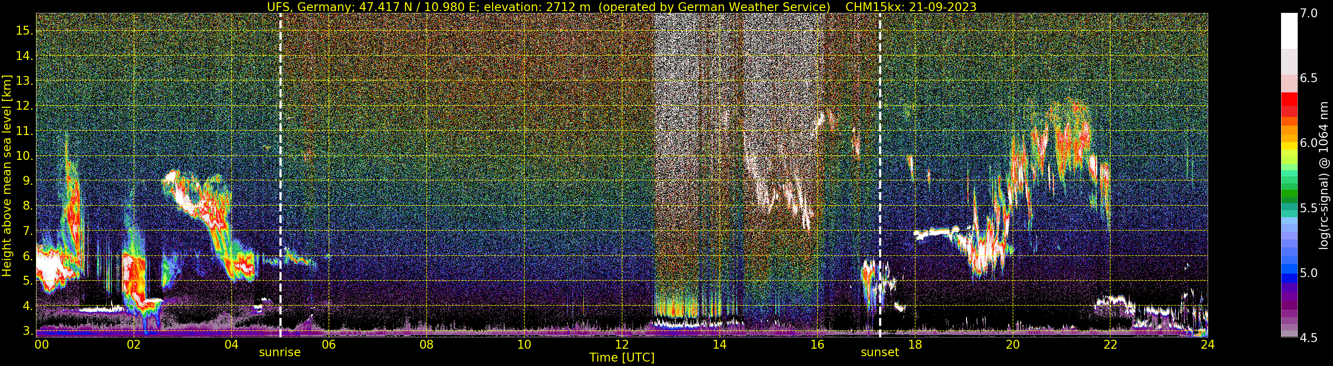Click the '10.' height tick label
Screen dimensions: 1333x366
pyautogui.click(x=25, y=156)
